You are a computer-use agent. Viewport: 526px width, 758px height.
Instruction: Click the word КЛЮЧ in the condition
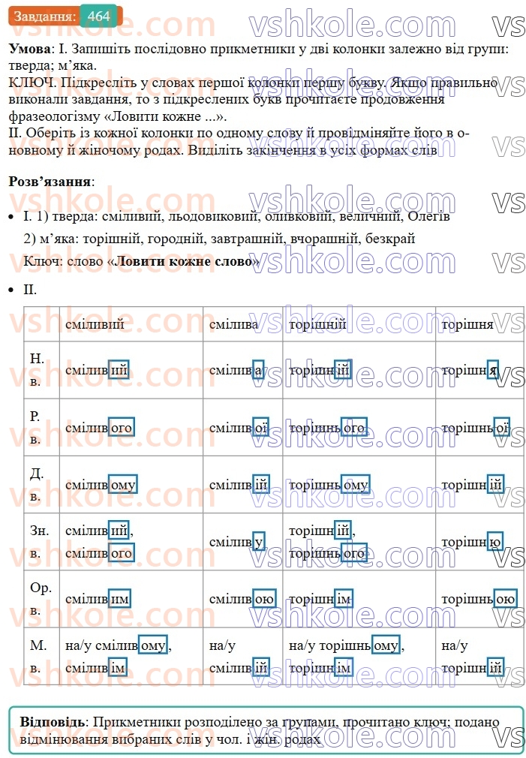pyautogui.click(x=31, y=83)
